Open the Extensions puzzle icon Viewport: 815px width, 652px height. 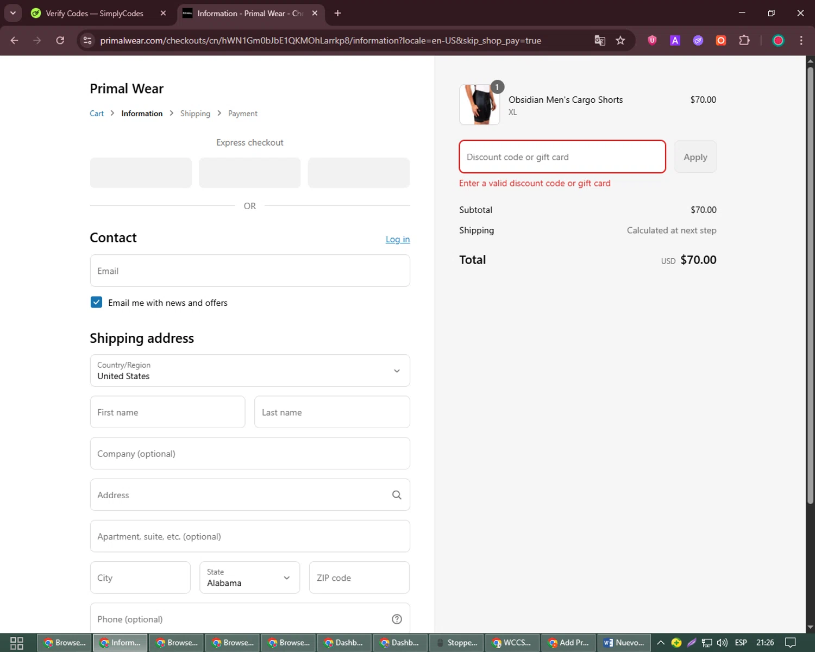coord(744,40)
